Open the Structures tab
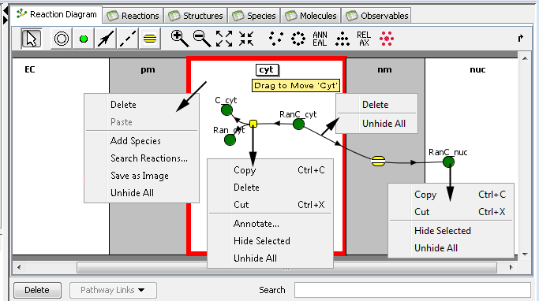539x301 pixels. point(195,16)
